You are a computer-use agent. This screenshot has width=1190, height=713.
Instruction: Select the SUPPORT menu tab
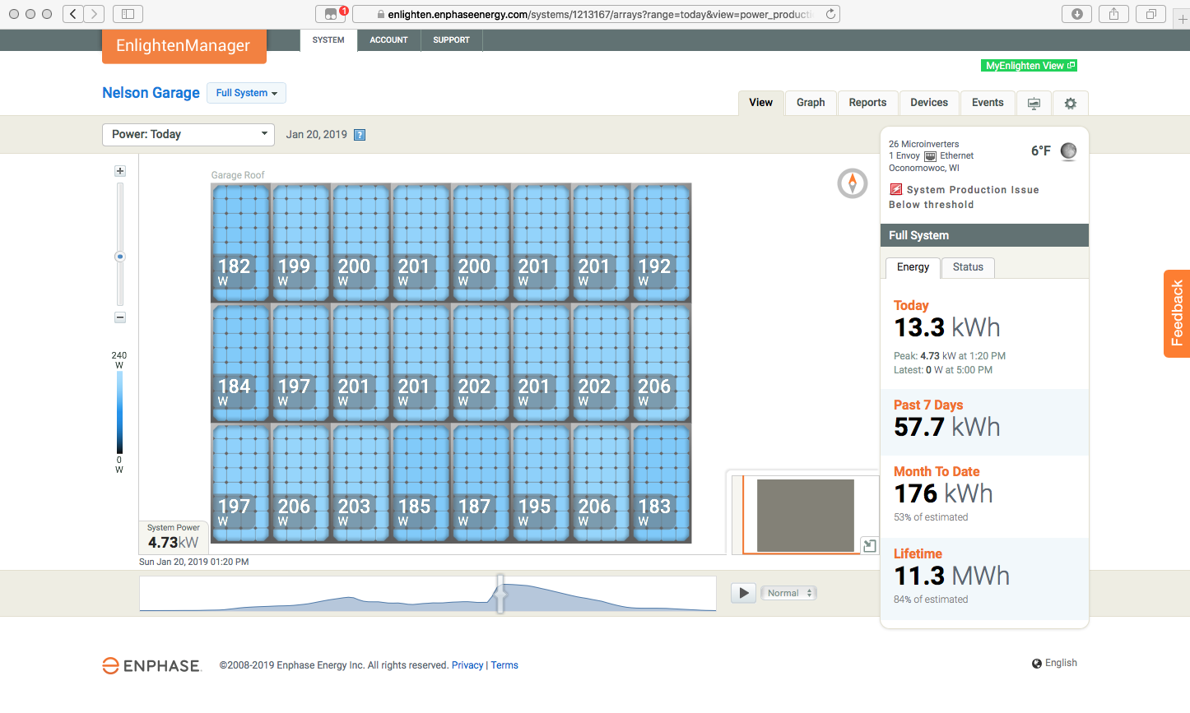tap(451, 40)
